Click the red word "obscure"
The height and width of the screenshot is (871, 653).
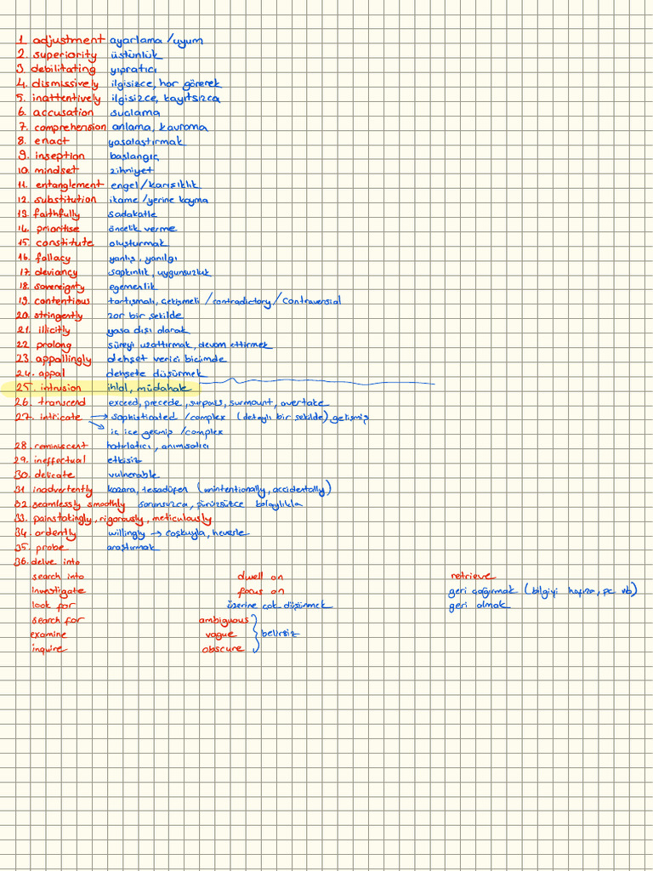223,649
